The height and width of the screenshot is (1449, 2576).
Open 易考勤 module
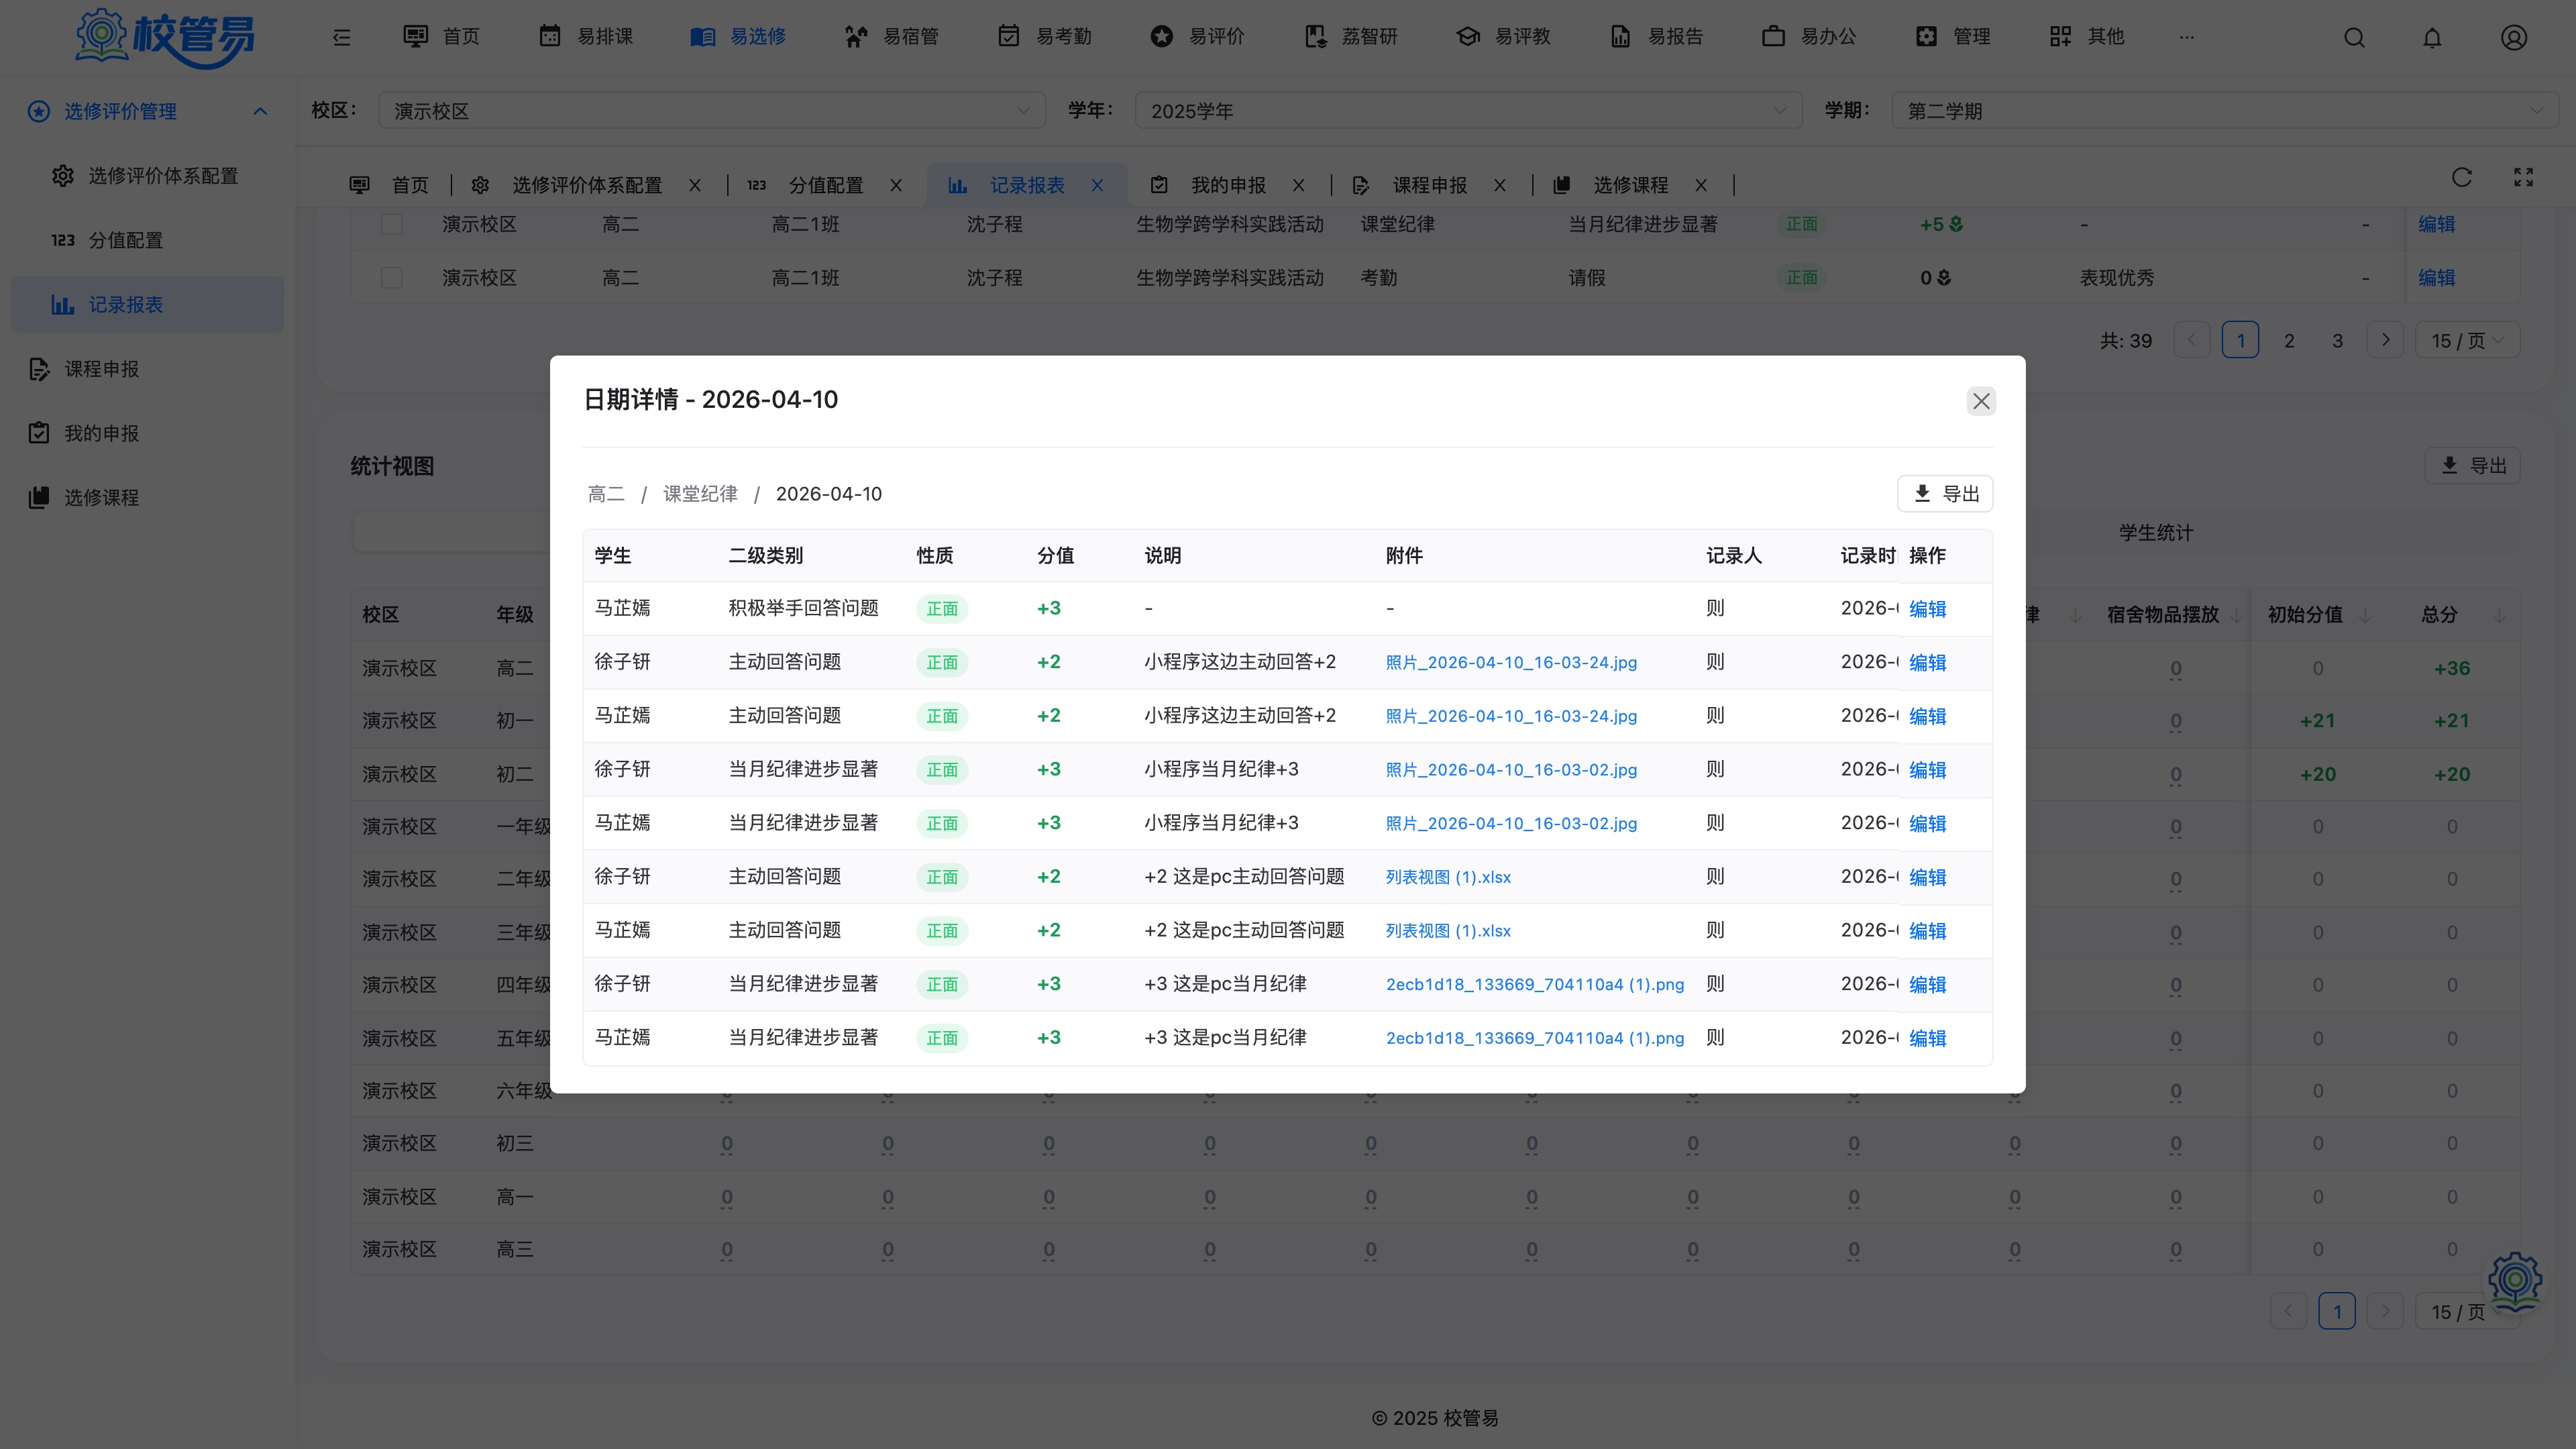(x=1044, y=37)
